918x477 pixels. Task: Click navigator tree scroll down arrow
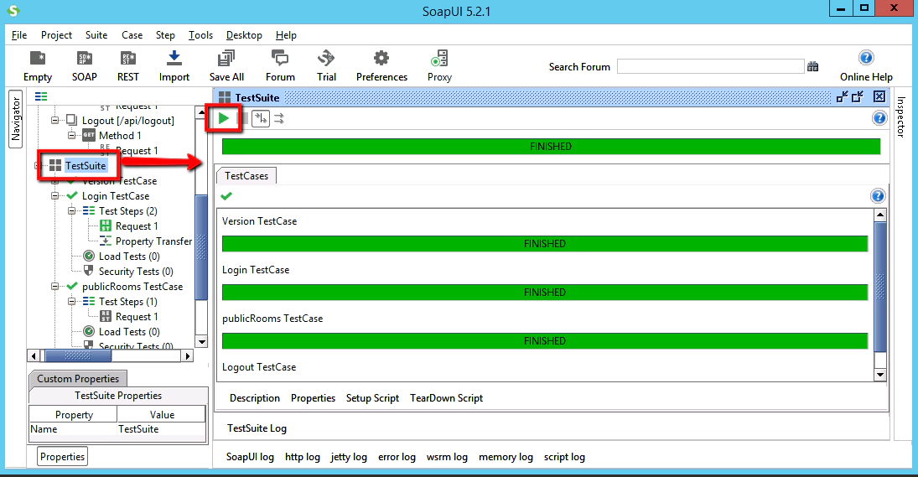point(201,342)
